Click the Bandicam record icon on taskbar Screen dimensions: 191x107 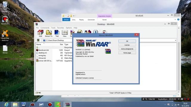(50, 104)
